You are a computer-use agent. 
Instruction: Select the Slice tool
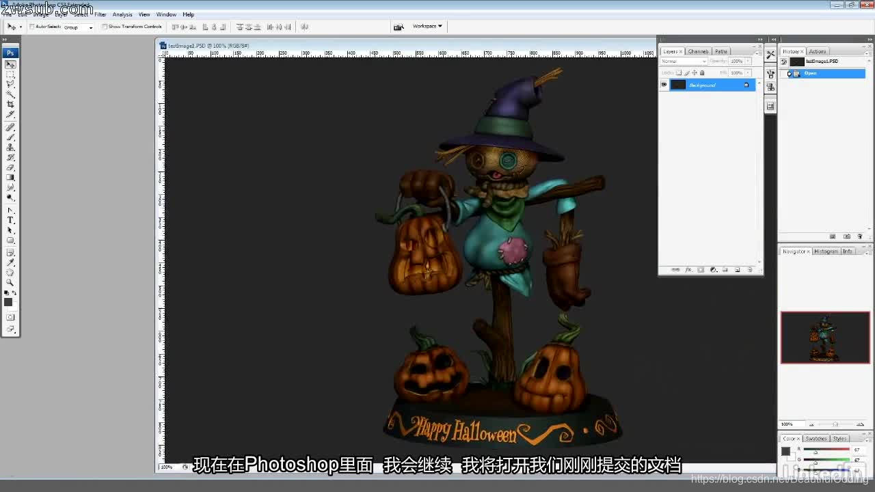click(x=10, y=114)
